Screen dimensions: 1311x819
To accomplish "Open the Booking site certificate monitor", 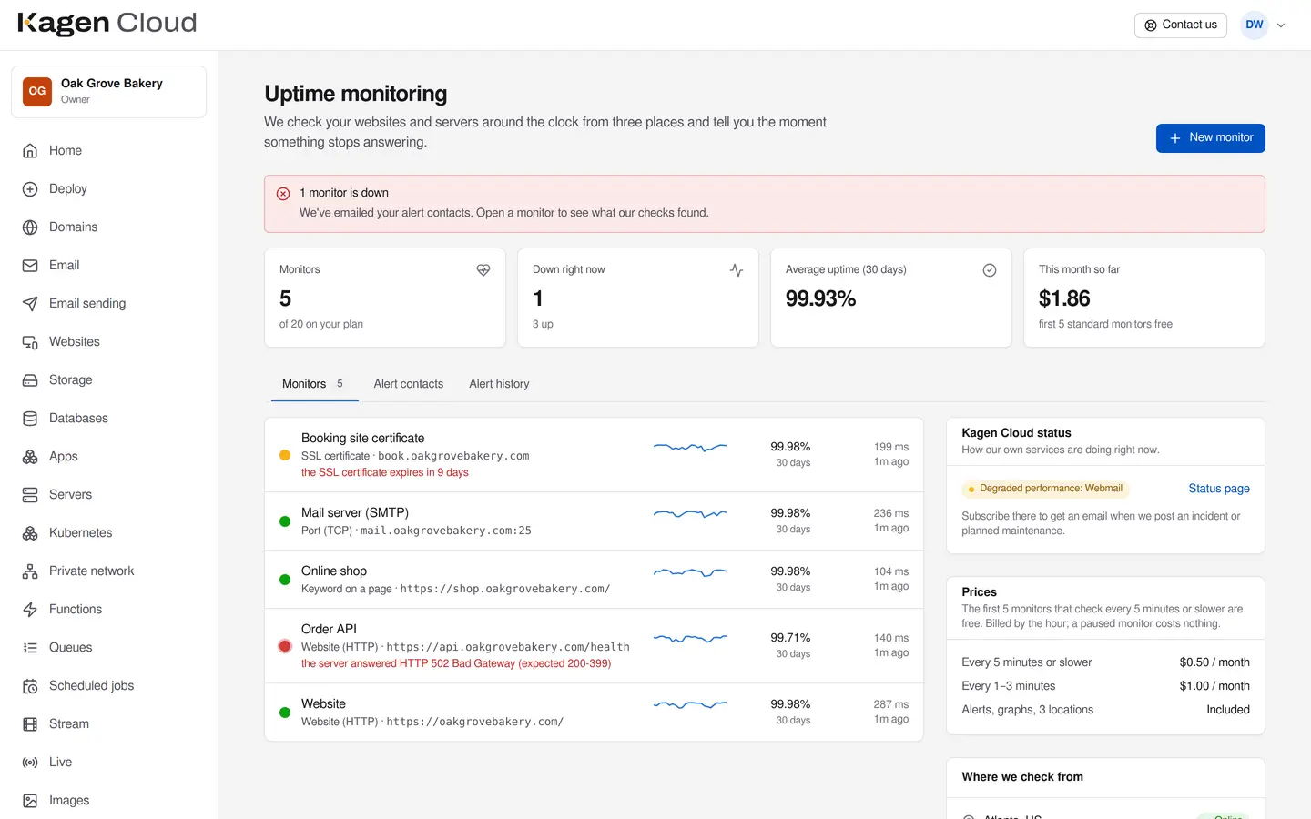I will point(594,455).
